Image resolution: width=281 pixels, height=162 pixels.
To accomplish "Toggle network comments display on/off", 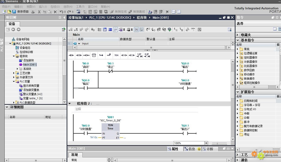I will tap(116, 30).
